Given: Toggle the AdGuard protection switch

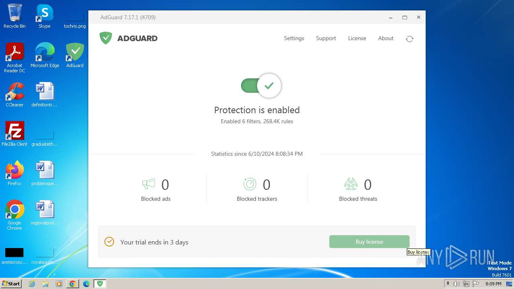Looking at the screenshot, I should click(261, 85).
